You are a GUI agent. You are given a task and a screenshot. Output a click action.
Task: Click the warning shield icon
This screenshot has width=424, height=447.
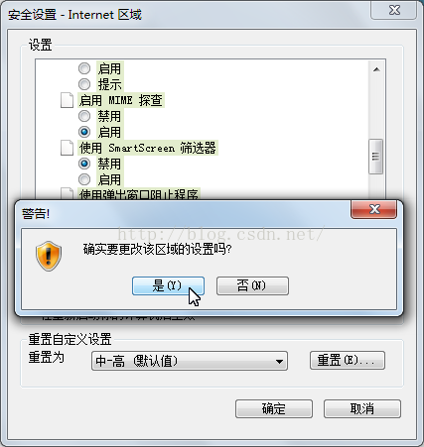click(49, 256)
